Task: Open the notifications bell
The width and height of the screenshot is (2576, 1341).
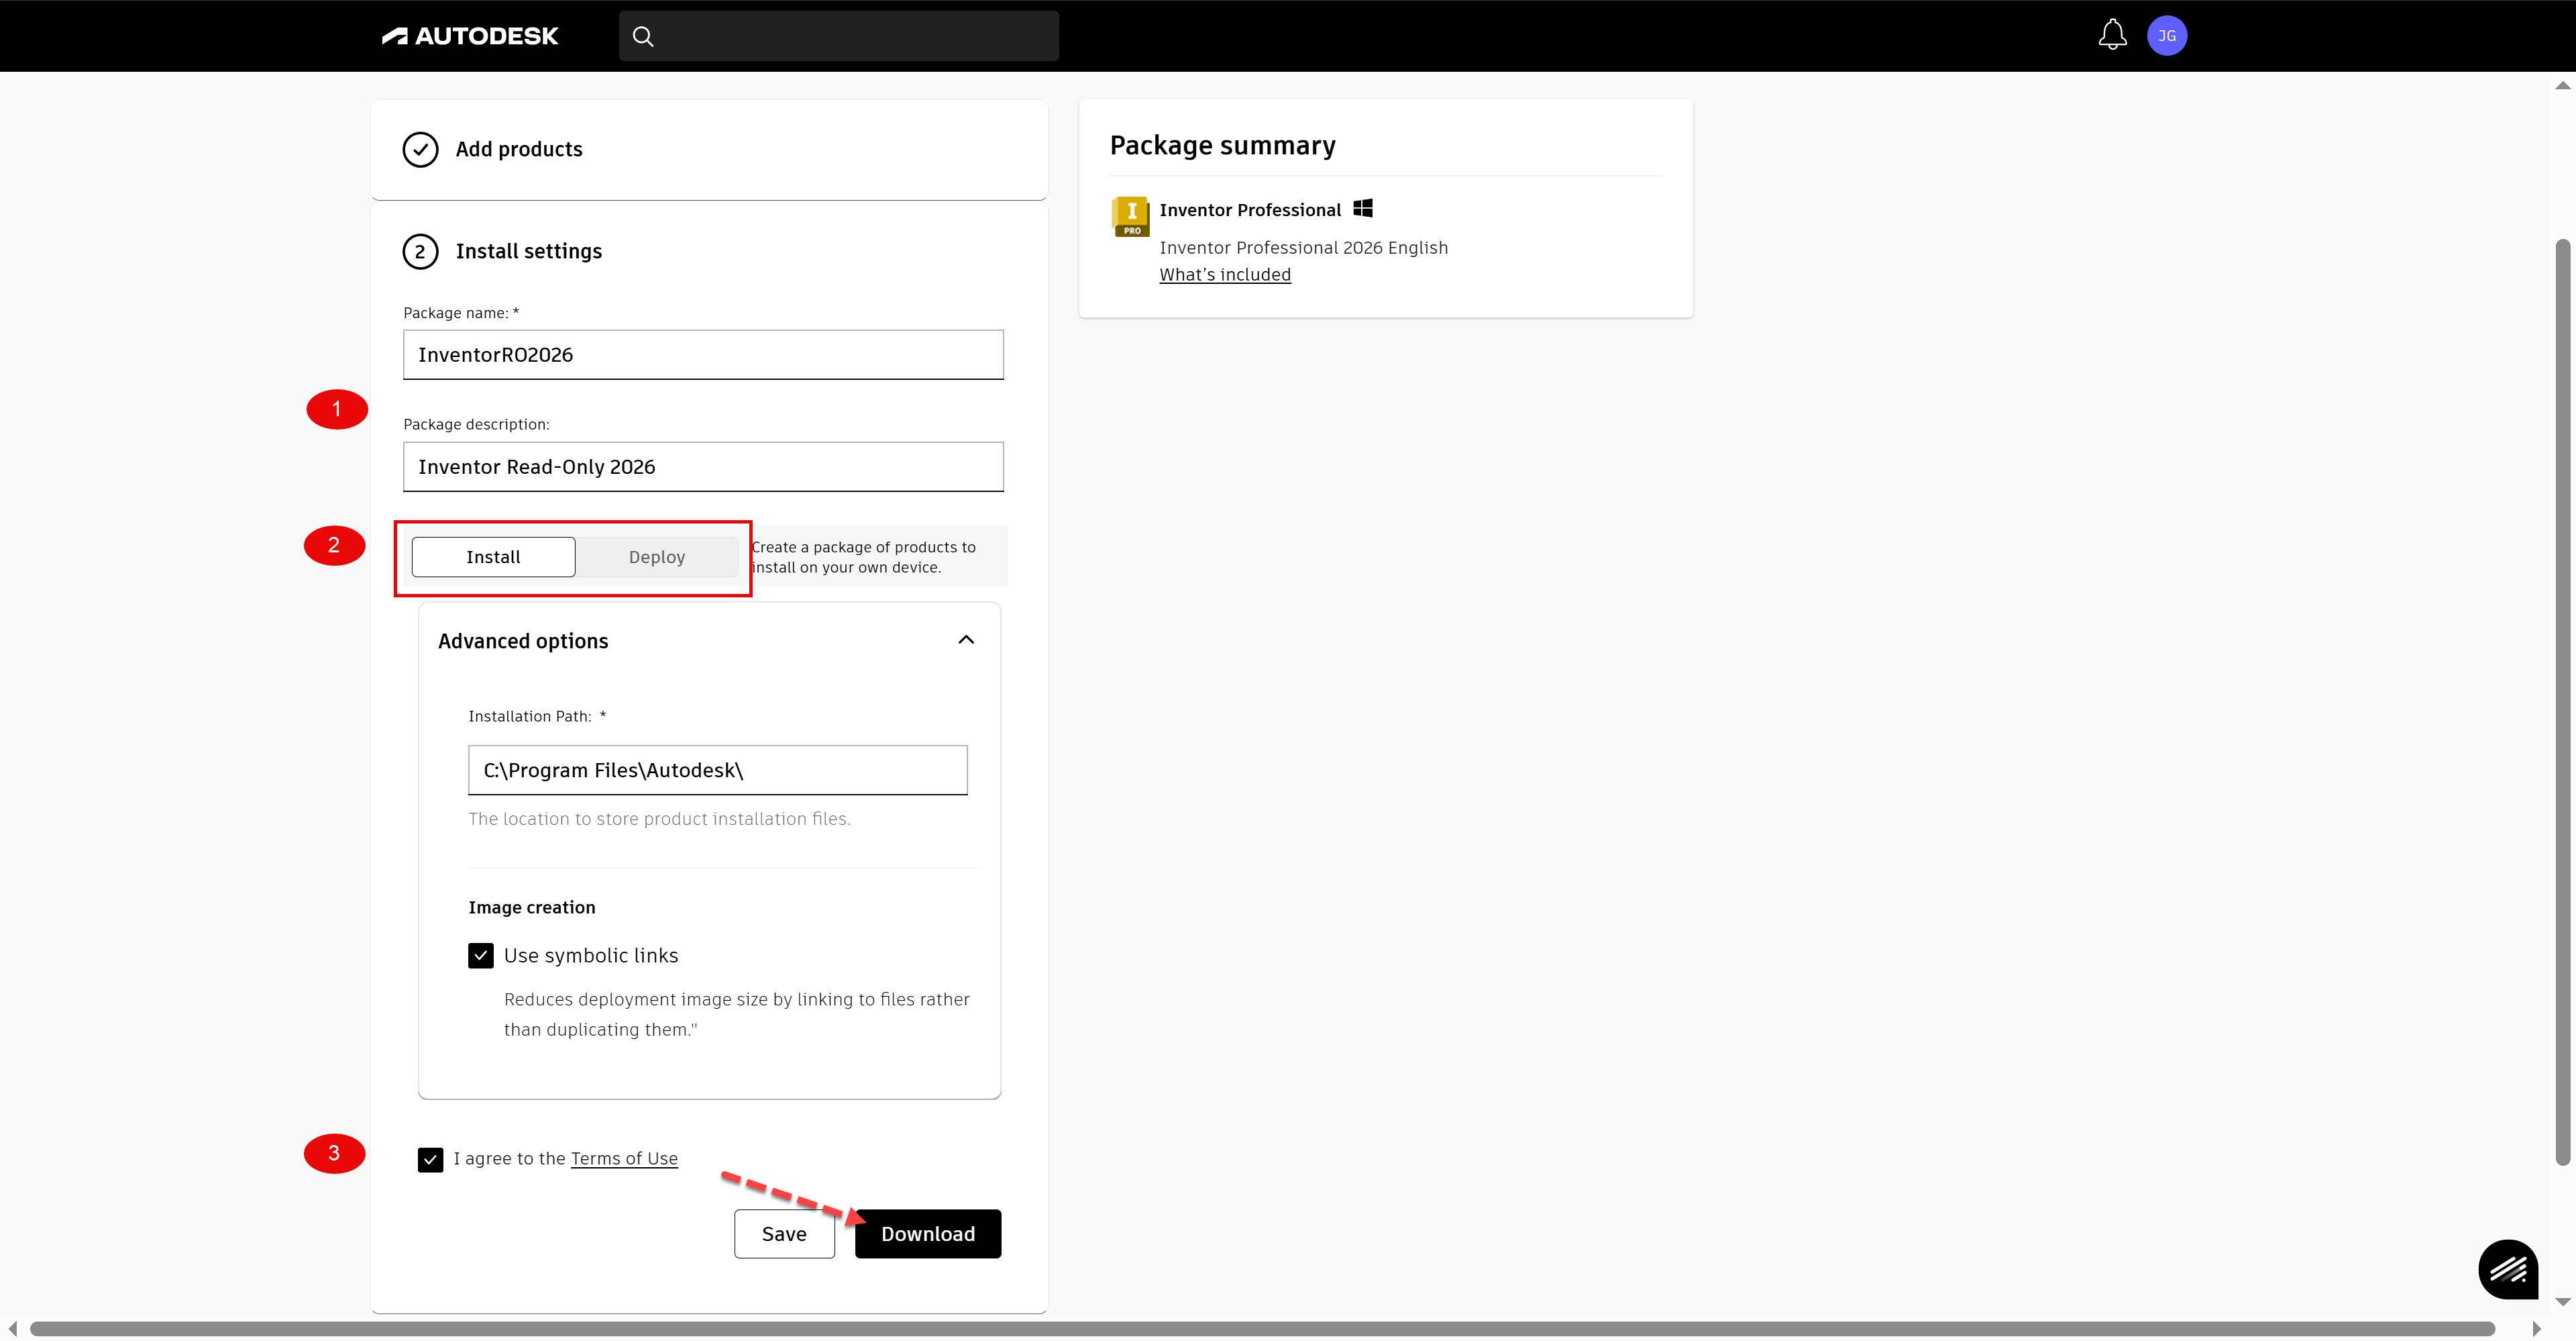Action: [x=2112, y=35]
